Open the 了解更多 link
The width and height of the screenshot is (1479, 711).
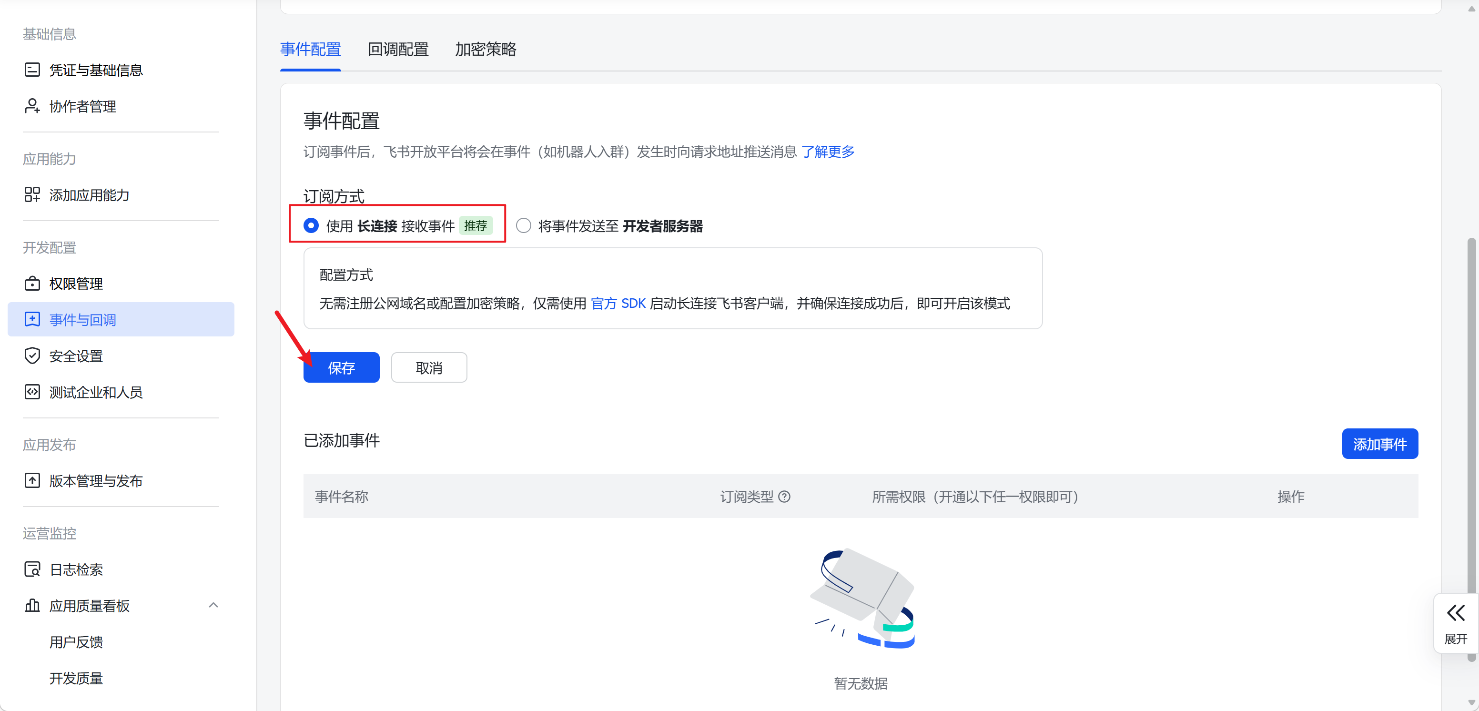click(x=827, y=152)
